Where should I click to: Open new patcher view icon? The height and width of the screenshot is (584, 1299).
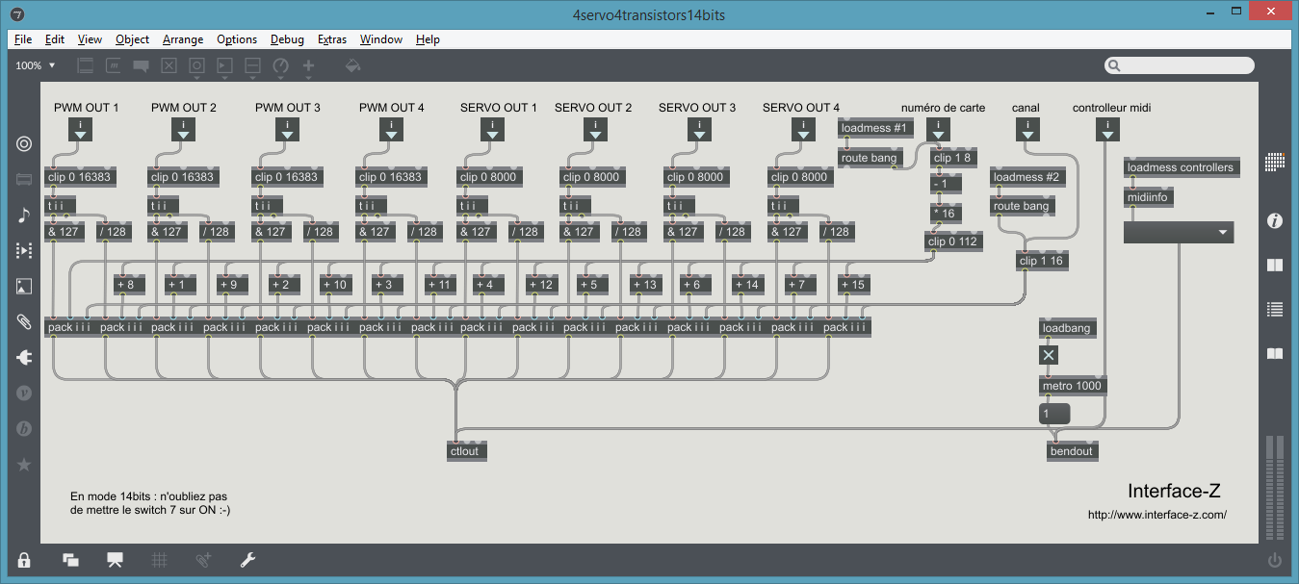pos(70,560)
